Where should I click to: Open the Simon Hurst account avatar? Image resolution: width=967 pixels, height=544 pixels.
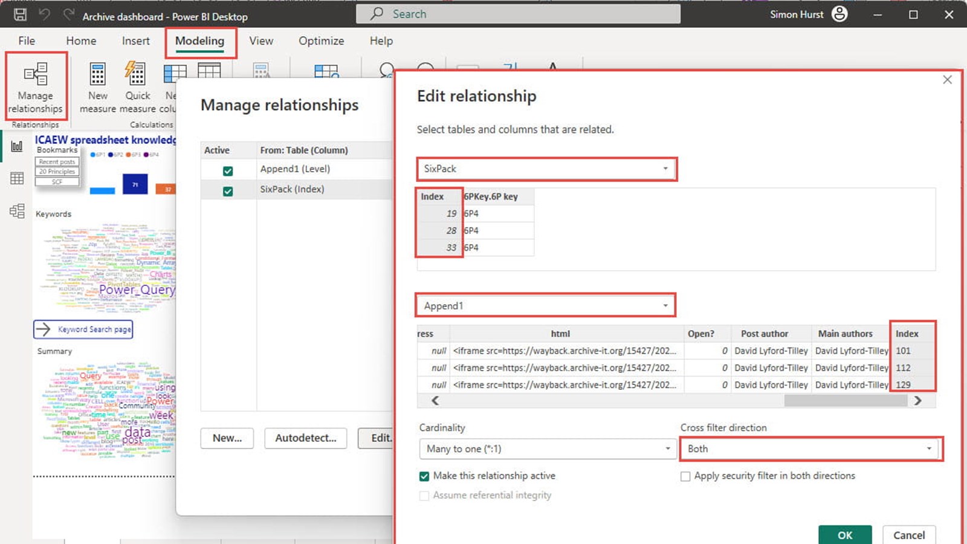coord(839,14)
